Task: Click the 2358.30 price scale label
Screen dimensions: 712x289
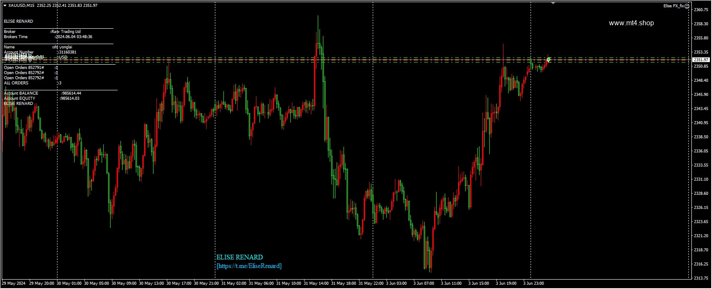Action: 701,24
